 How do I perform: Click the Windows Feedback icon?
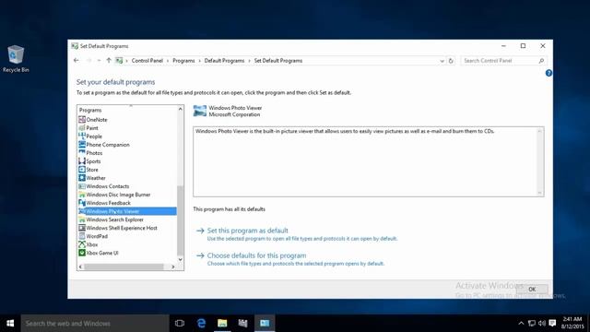pos(82,203)
